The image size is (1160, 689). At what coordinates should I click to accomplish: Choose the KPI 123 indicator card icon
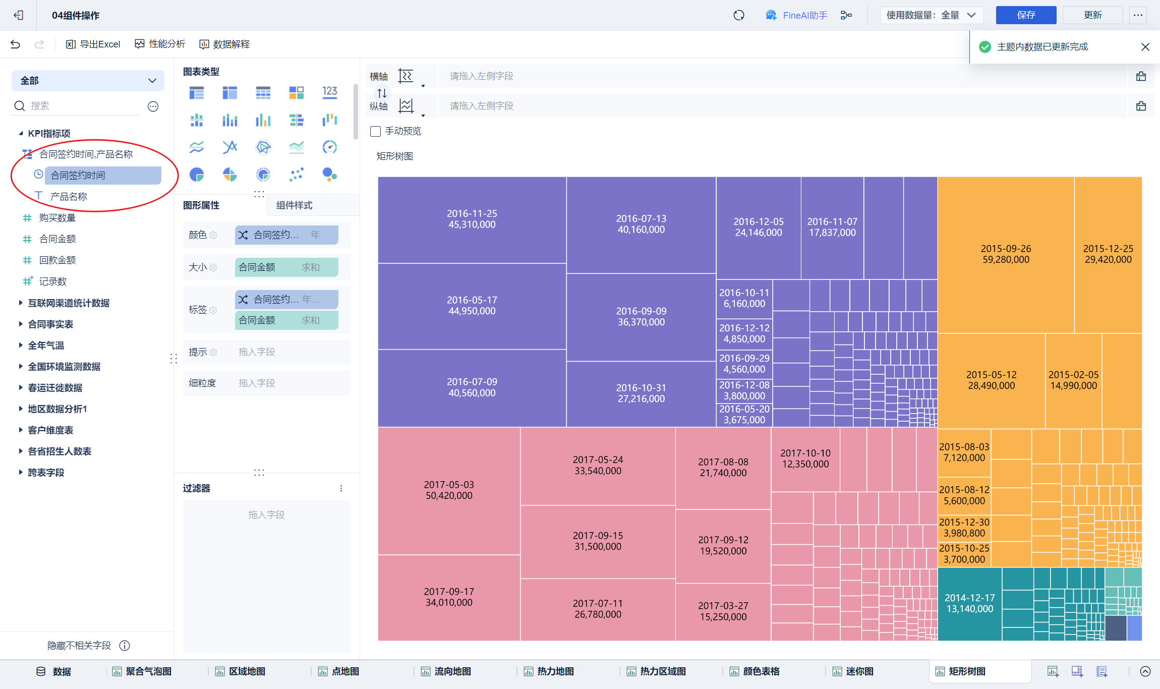[329, 92]
